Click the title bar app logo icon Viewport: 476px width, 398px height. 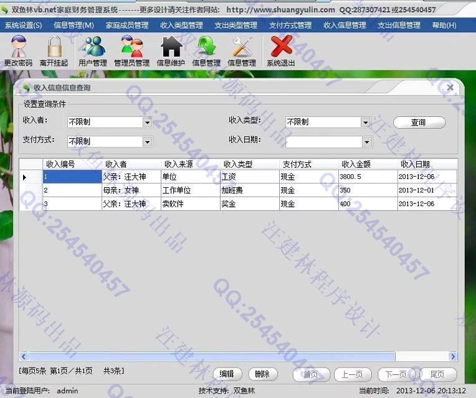point(4,9)
